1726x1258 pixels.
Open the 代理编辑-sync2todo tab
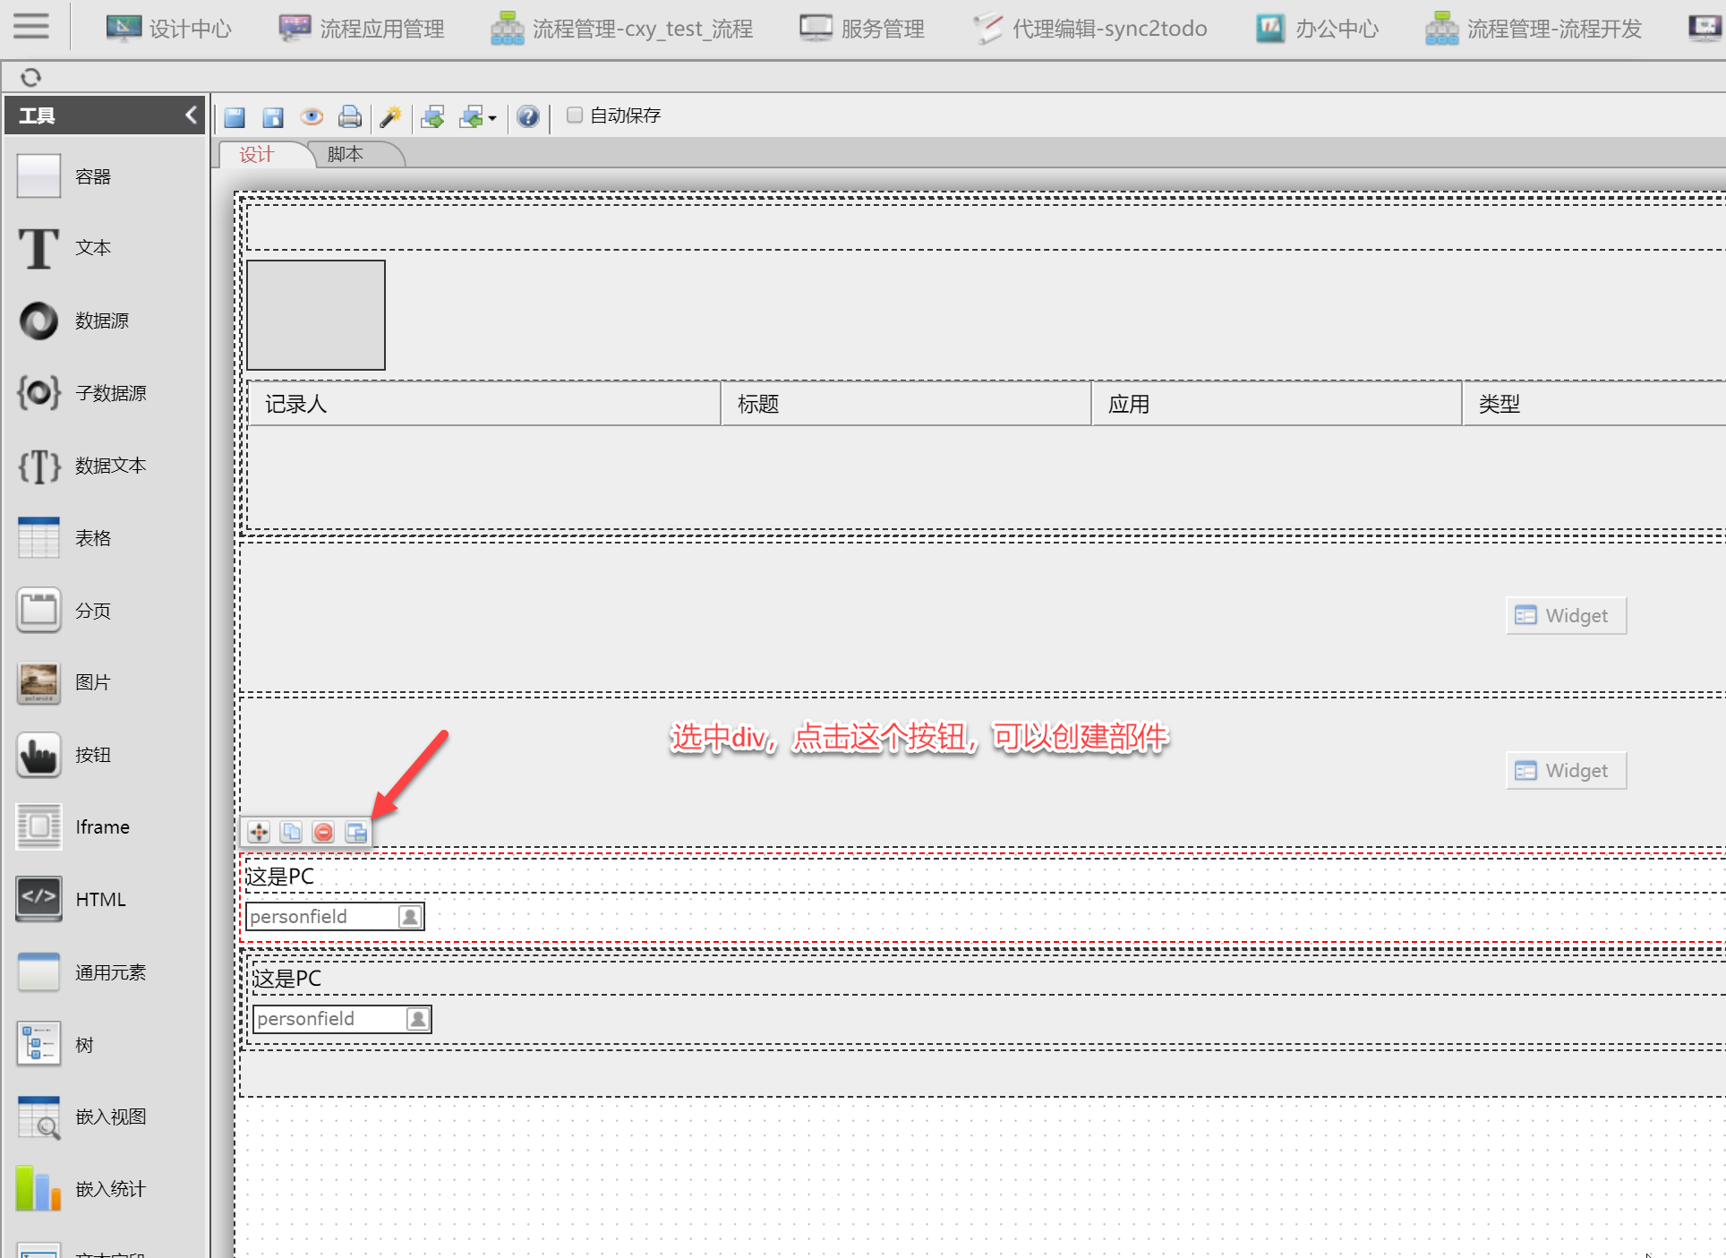pyautogui.click(x=1089, y=29)
